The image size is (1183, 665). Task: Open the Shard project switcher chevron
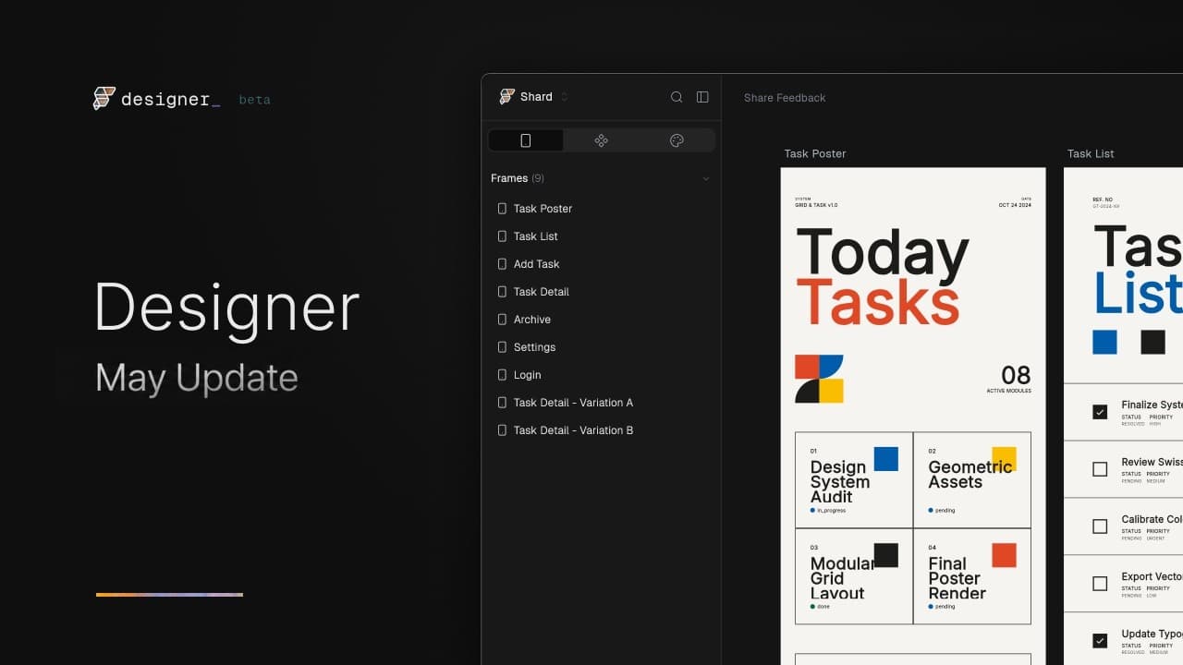(565, 97)
